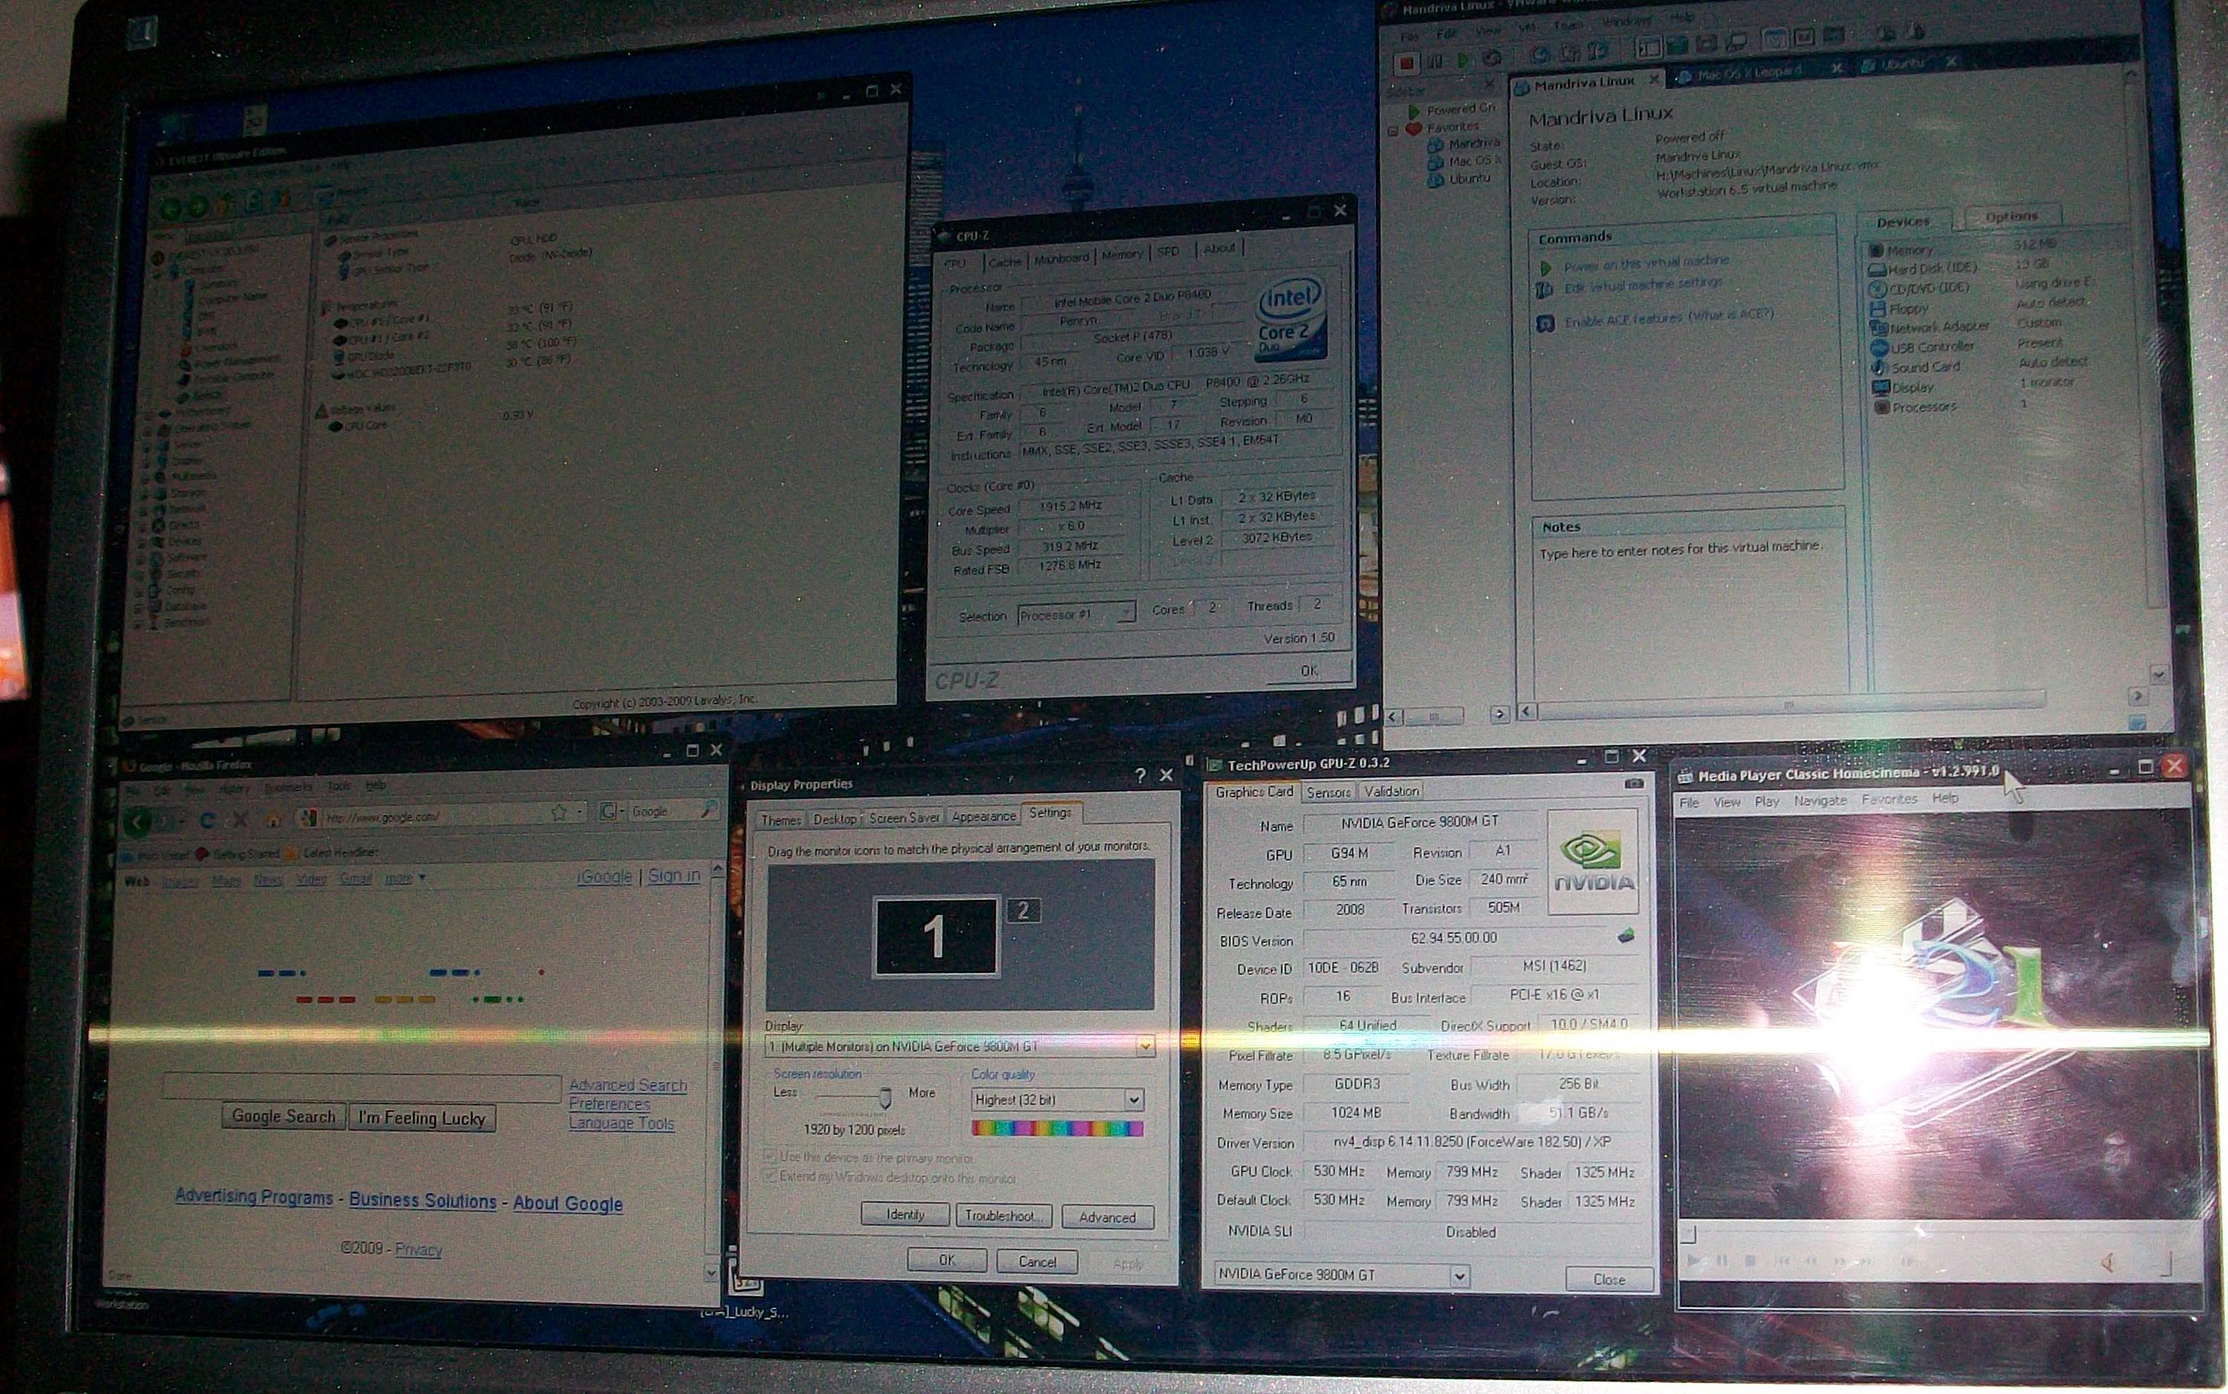2228x1394 pixels.
Task: Click the Firefox back arrow button
Action: (x=138, y=820)
